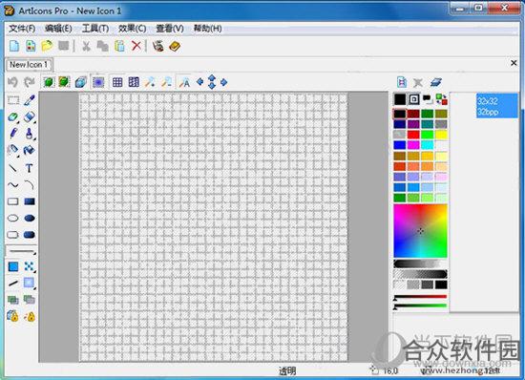Pick the bright green palette swatch
Screen dimensions: 525x380
428,135
